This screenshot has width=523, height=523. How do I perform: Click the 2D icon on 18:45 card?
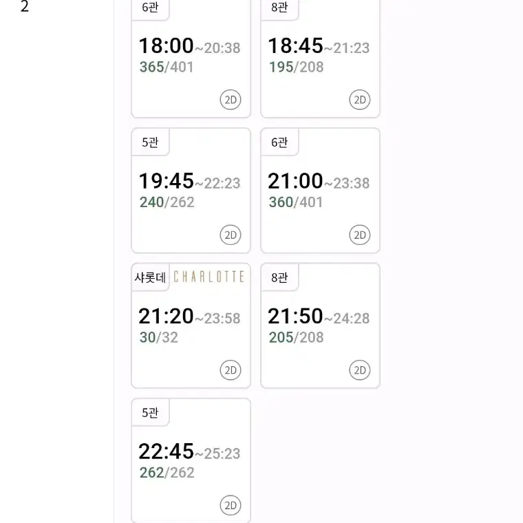pyautogui.click(x=360, y=100)
